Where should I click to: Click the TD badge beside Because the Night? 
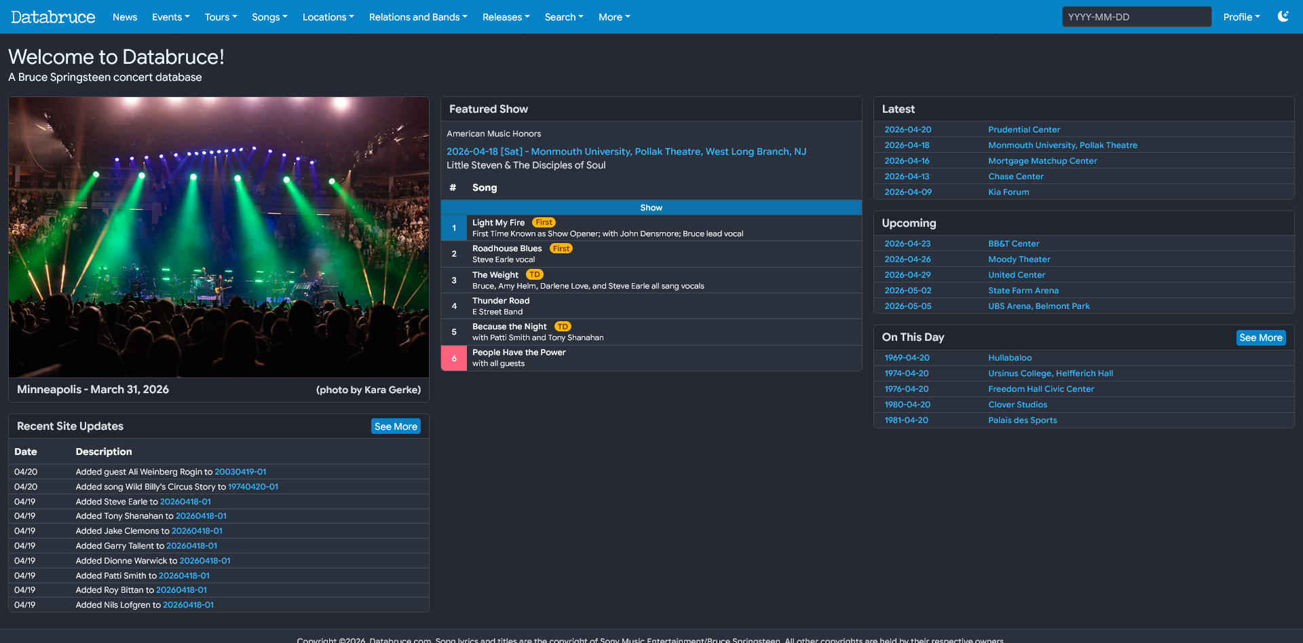click(x=563, y=327)
